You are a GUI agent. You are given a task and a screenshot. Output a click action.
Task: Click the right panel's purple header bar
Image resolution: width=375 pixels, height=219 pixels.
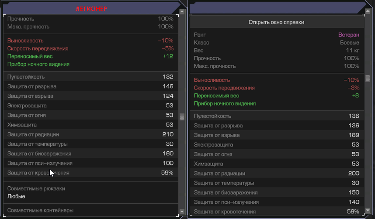[x=276, y=7]
